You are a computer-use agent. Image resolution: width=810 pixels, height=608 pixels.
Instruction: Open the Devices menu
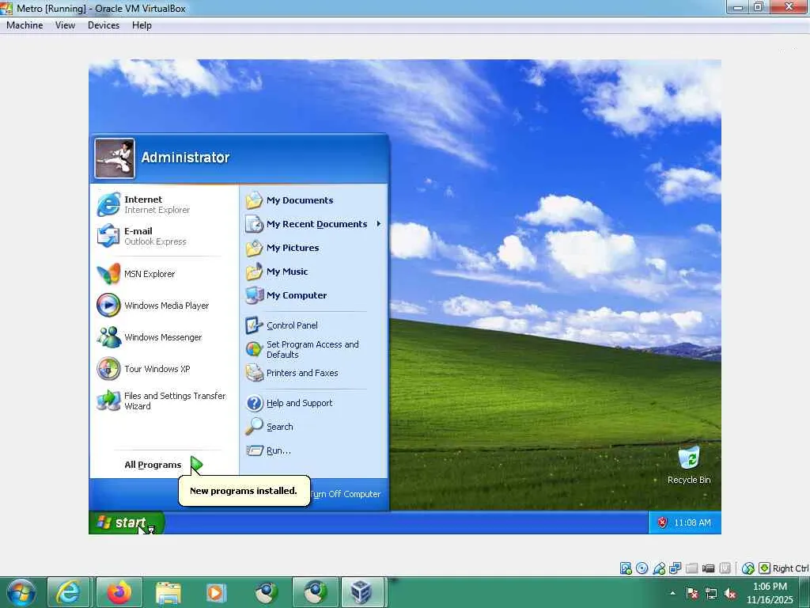[104, 25]
